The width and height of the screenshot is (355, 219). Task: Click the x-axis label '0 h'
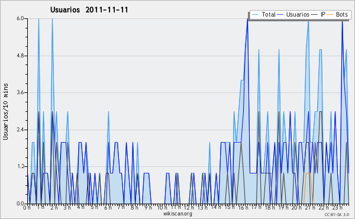(x=27, y=208)
